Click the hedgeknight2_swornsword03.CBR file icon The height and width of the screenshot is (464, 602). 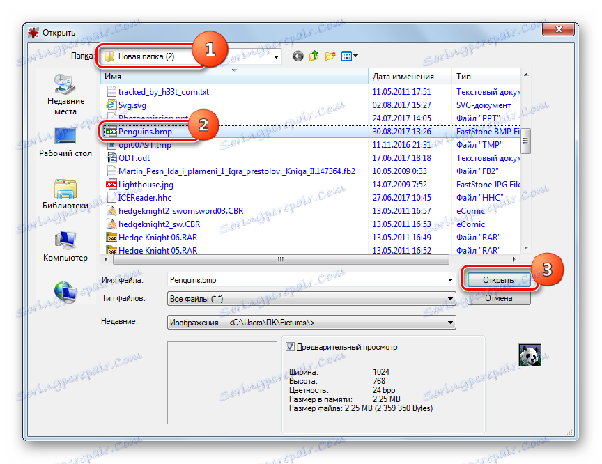click(111, 210)
